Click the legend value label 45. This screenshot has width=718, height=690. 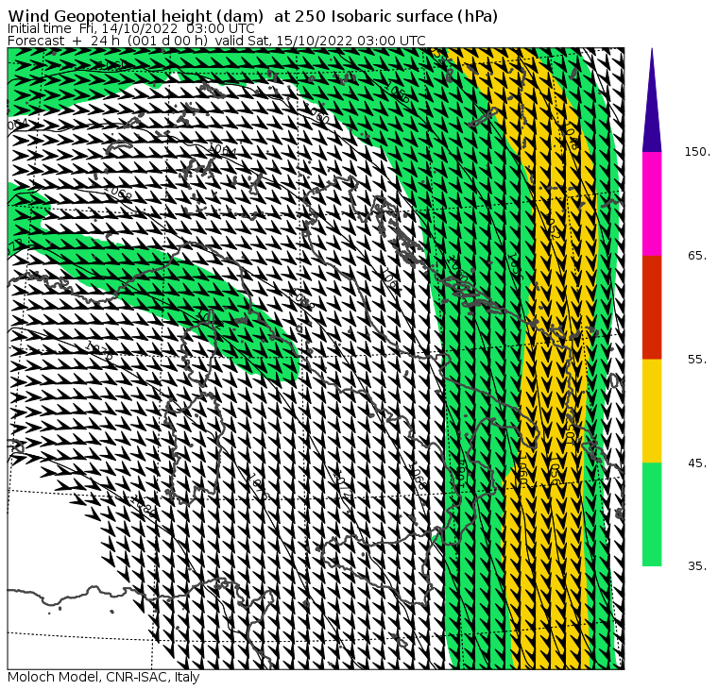(698, 463)
